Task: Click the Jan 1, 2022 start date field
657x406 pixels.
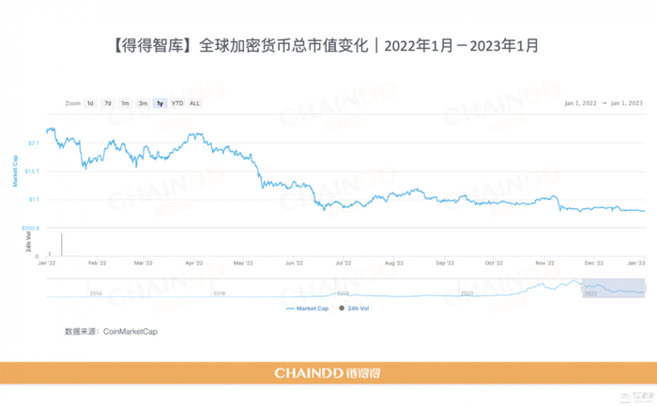Action: pos(583,103)
